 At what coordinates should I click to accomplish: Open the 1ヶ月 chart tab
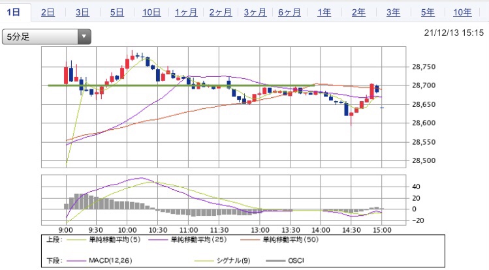[x=186, y=12]
